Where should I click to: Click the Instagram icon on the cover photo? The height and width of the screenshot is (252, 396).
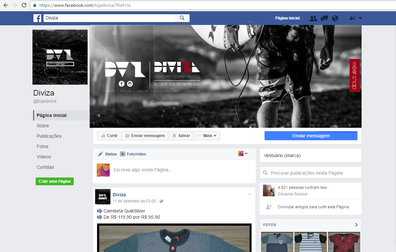tap(130, 84)
